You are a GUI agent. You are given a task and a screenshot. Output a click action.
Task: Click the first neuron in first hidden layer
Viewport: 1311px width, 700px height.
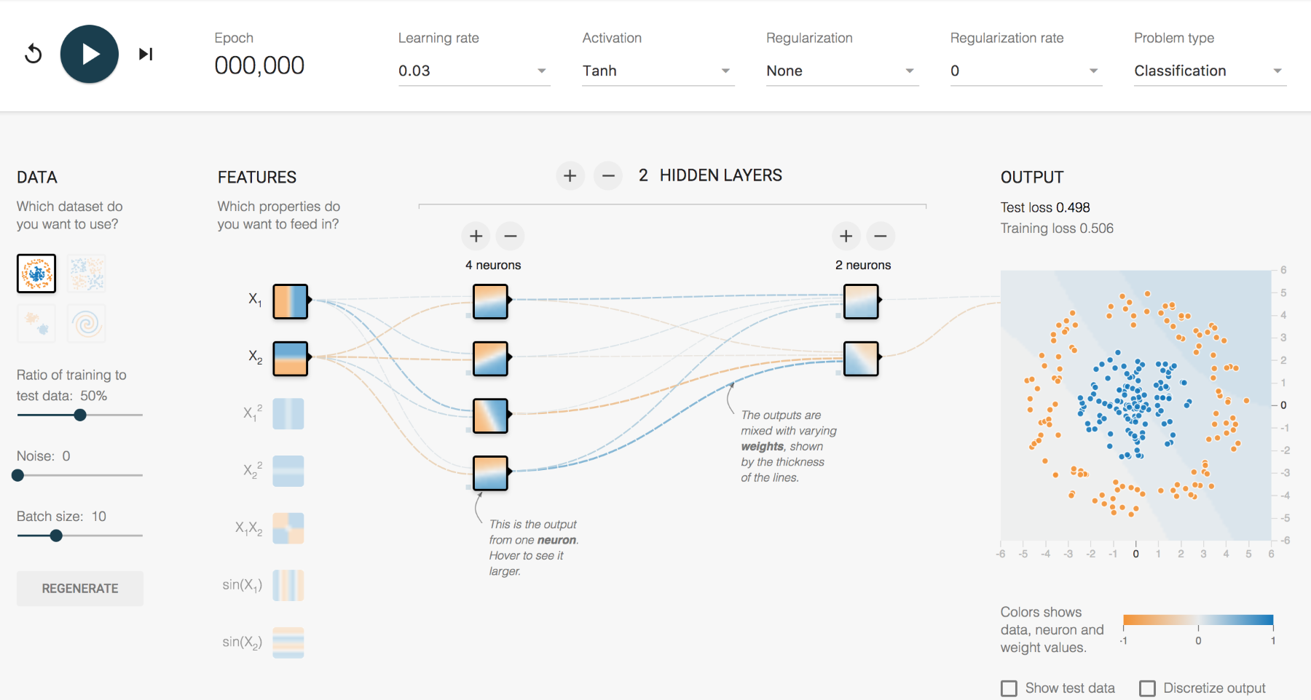coord(490,301)
